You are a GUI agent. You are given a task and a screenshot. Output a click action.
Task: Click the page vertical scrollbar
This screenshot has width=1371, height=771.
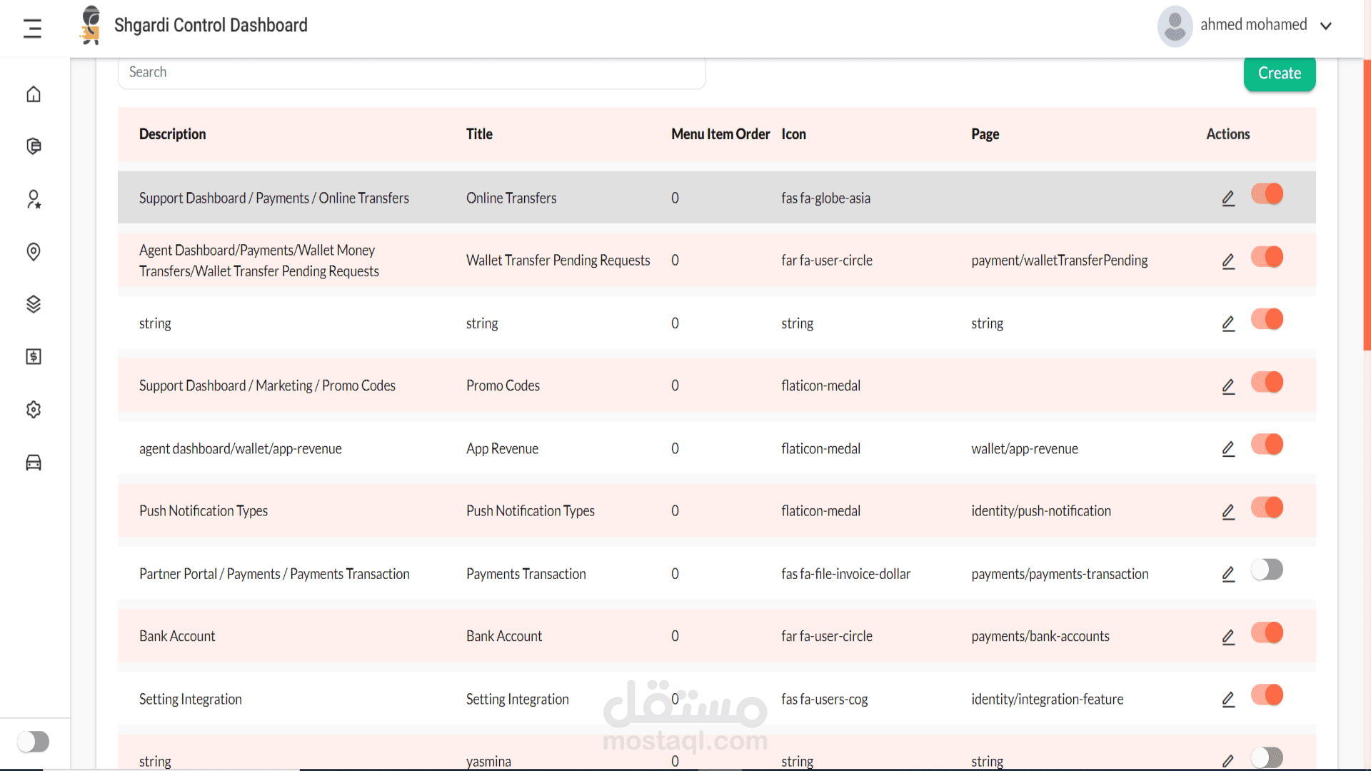pyautogui.click(x=1367, y=206)
